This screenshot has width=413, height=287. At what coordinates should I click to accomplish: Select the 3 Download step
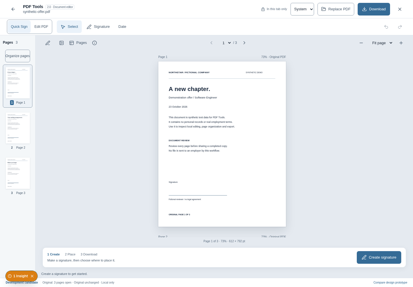[x=89, y=254]
